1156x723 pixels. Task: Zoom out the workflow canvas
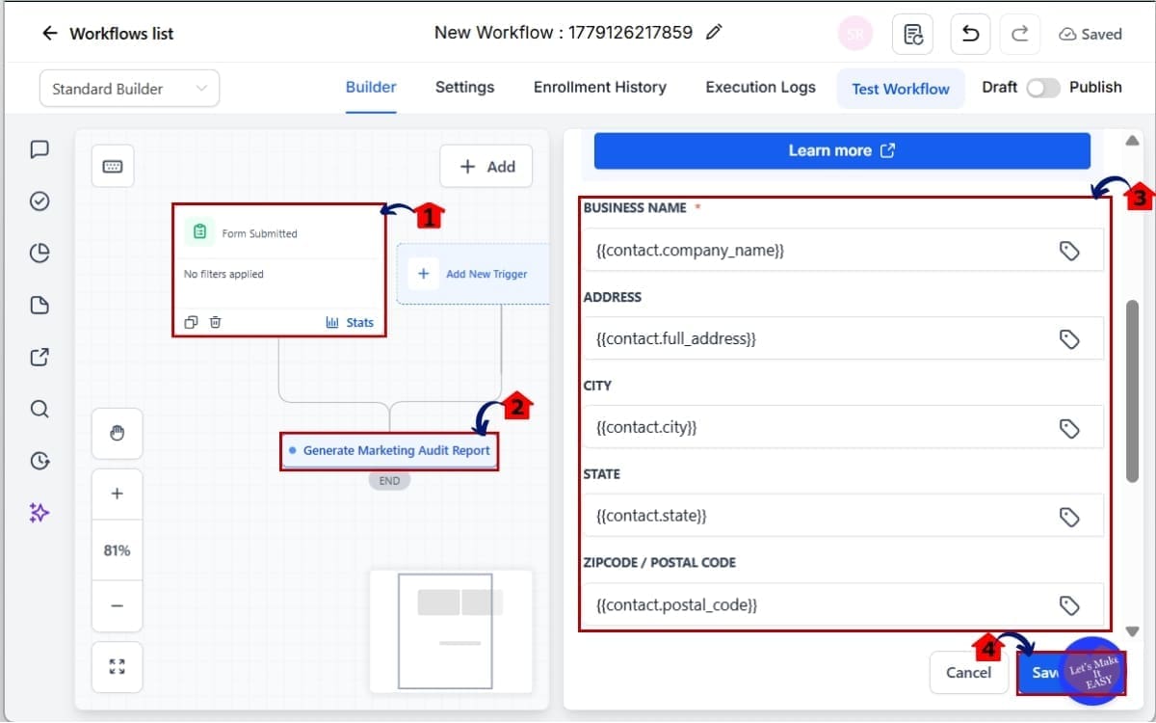click(118, 605)
